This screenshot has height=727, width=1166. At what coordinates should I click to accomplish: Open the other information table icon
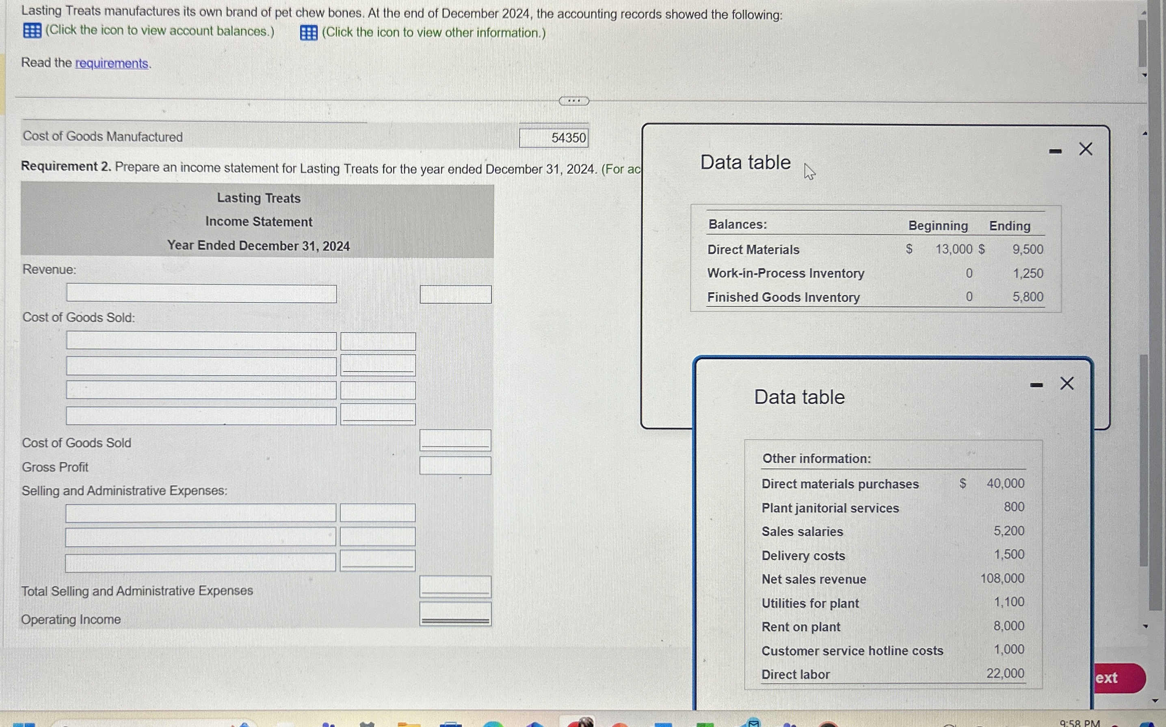(308, 33)
